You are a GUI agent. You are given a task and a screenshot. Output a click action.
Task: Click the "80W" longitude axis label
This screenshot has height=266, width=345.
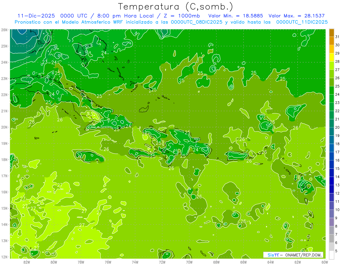coord(53,262)
